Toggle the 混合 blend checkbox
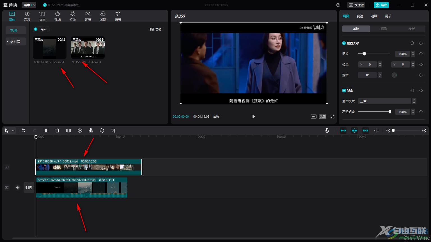Viewport: 431px width, 242px height. (344, 90)
